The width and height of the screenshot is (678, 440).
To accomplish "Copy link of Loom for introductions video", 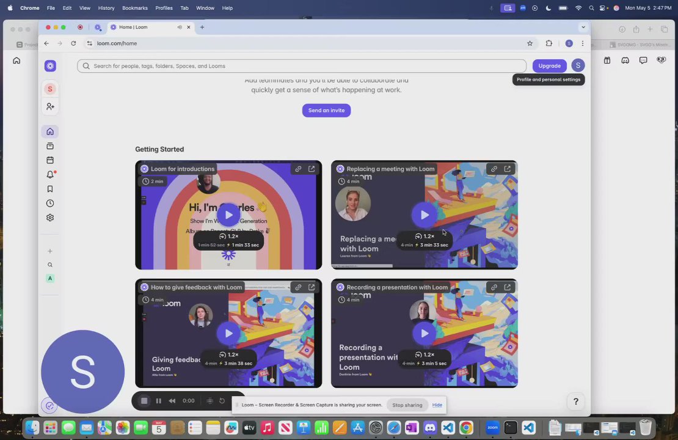I will tap(298, 169).
